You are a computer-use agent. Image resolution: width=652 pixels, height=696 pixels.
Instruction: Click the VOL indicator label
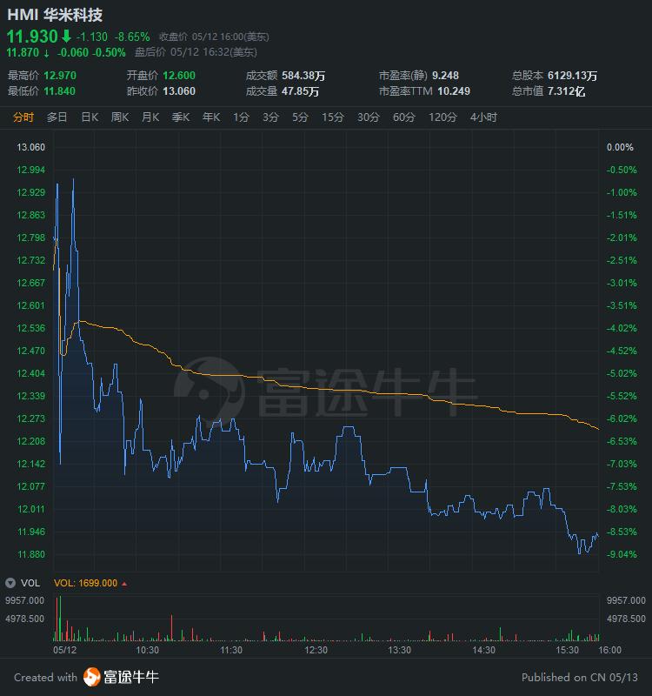tap(30, 583)
